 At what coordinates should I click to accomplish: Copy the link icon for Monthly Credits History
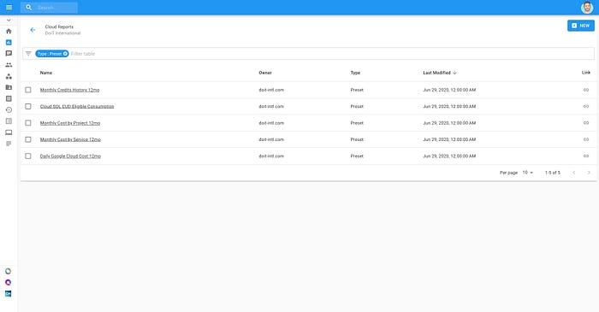(585, 90)
